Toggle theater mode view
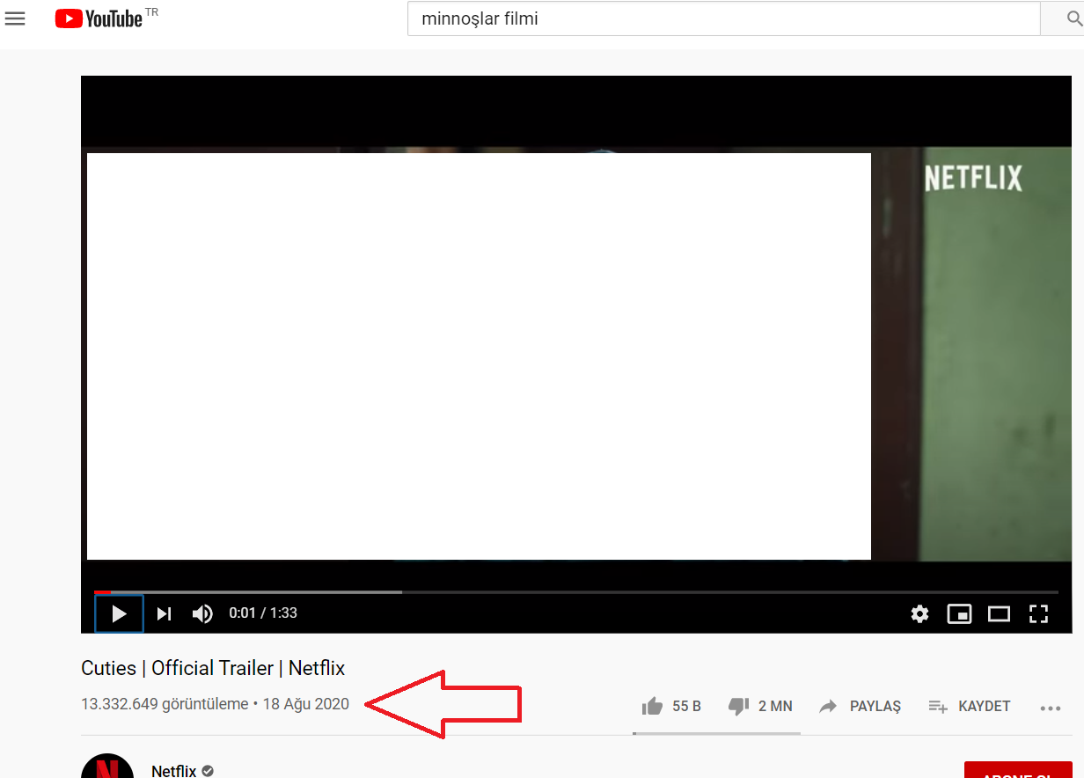Viewport: 1084px width, 778px height. [999, 613]
